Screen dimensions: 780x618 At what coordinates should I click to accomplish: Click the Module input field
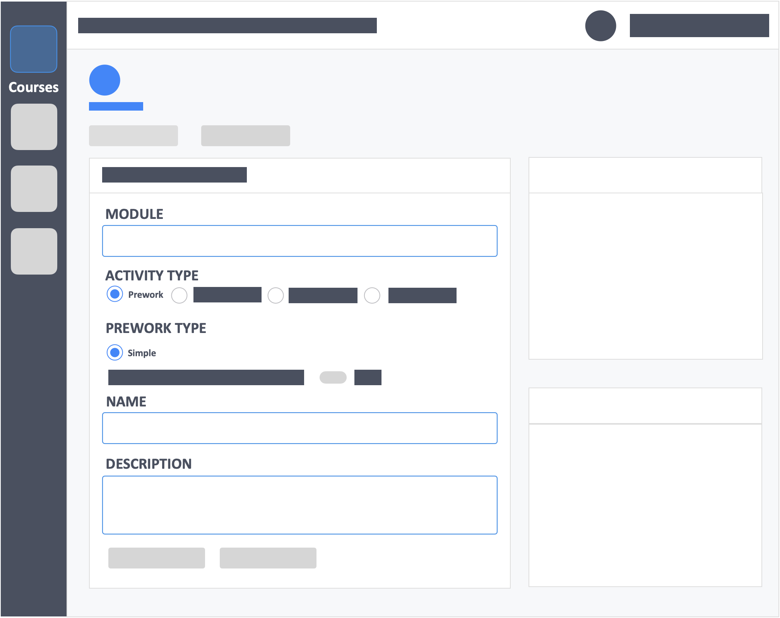pyautogui.click(x=300, y=241)
